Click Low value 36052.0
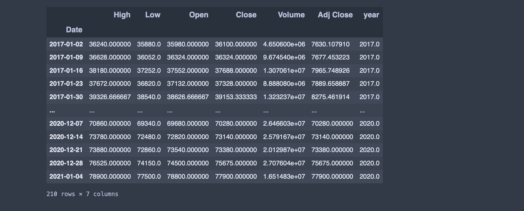This screenshot has height=211, width=524. 149,57
